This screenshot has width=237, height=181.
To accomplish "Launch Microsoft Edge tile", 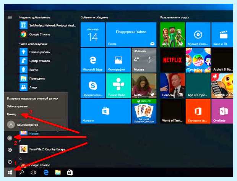I will click(x=93, y=60).
